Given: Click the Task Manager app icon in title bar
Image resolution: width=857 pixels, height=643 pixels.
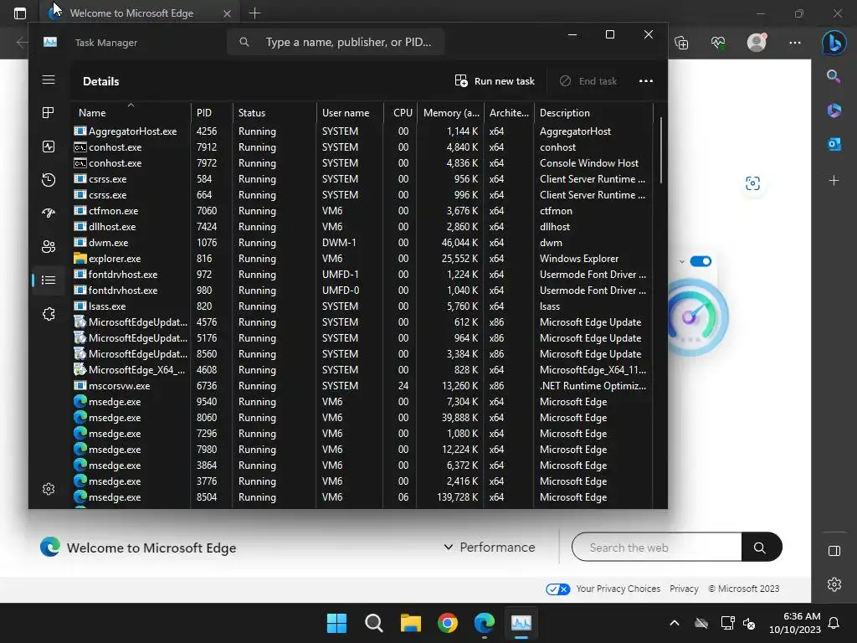Looking at the screenshot, I should pyautogui.click(x=49, y=42).
